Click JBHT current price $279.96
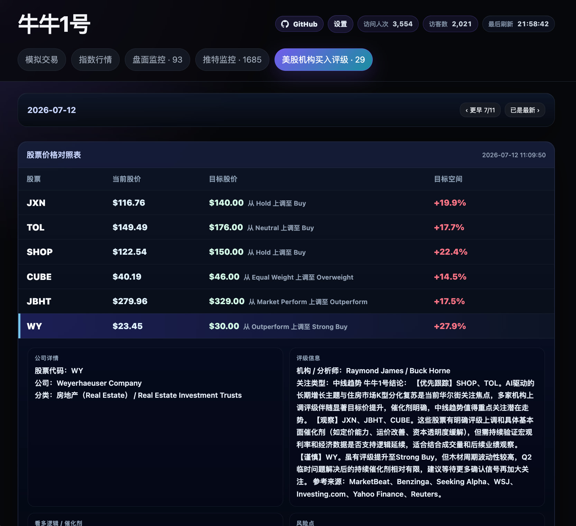The width and height of the screenshot is (576, 526). tap(130, 301)
